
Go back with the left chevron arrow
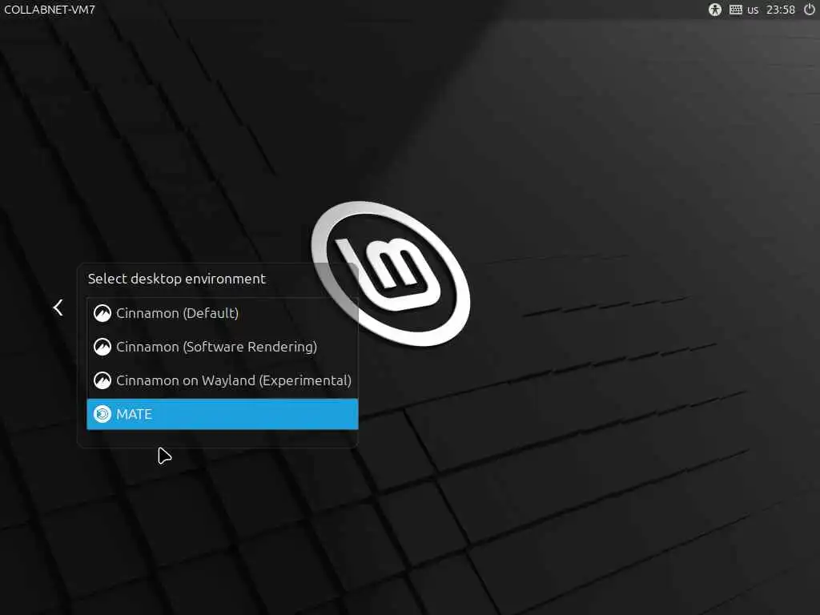click(x=58, y=307)
